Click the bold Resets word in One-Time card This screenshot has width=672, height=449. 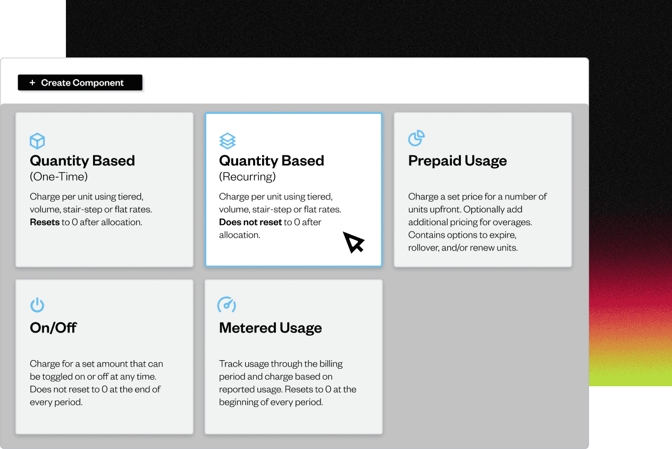click(x=45, y=222)
